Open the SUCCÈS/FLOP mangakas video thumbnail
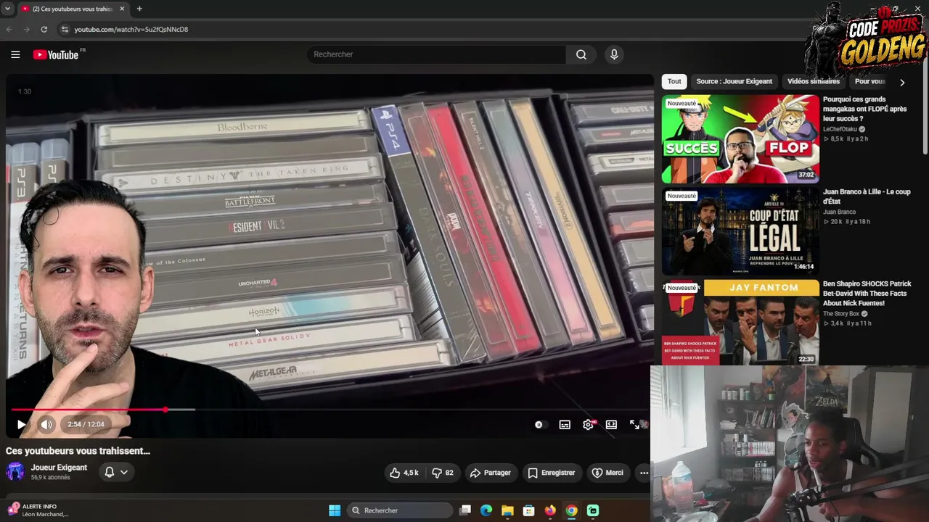The height and width of the screenshot is (522, 929). tap(740, 138)
